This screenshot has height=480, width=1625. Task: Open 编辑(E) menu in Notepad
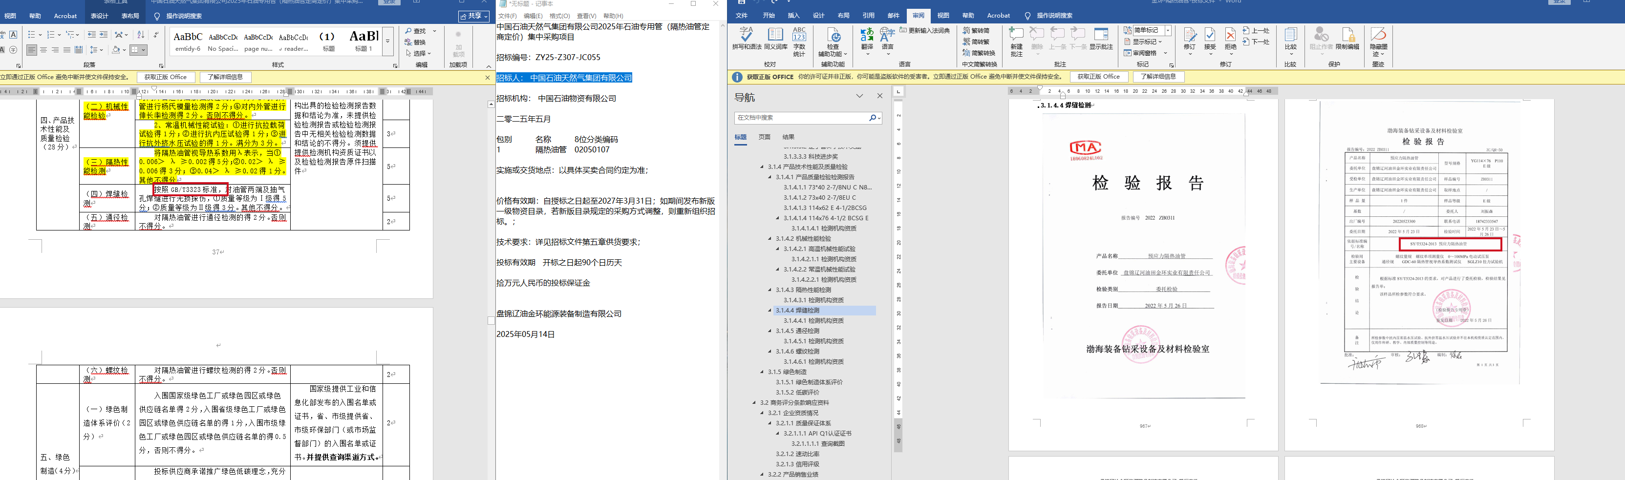pyautogui.click(x=533, y=16)
